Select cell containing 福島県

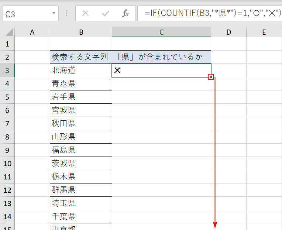click(x=81, y=150)
